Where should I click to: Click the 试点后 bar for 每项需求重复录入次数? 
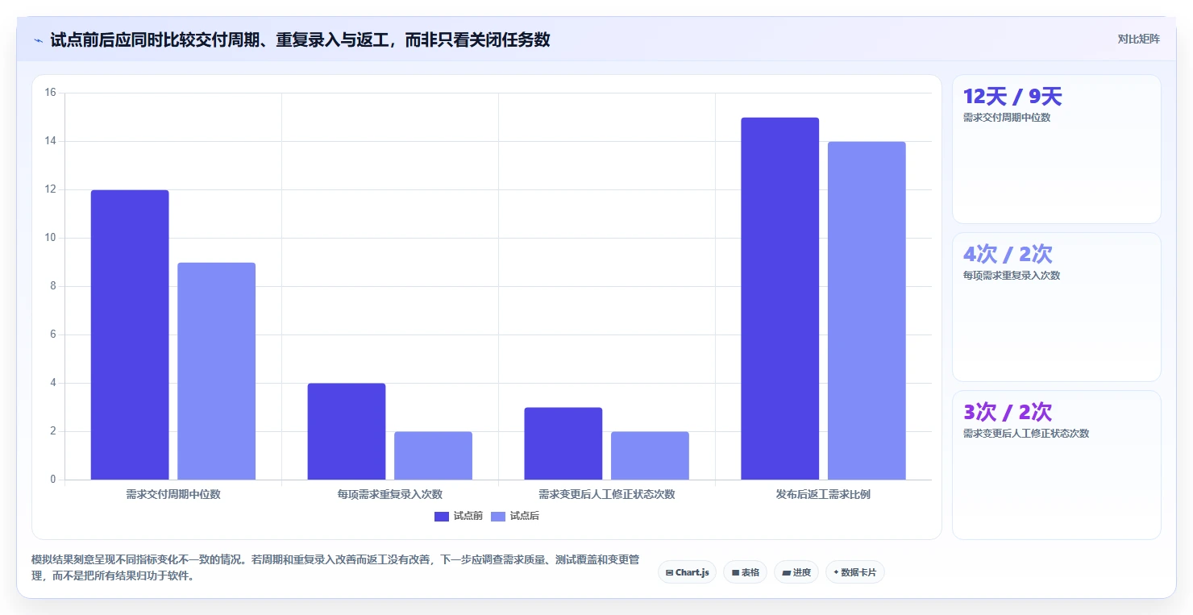click(434, 455)
